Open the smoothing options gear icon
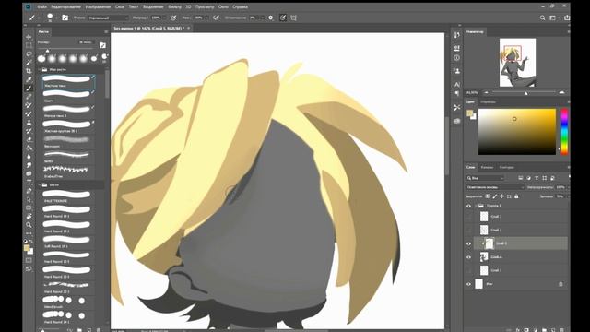Screen dimensions: 590x332 coord(270,18)
